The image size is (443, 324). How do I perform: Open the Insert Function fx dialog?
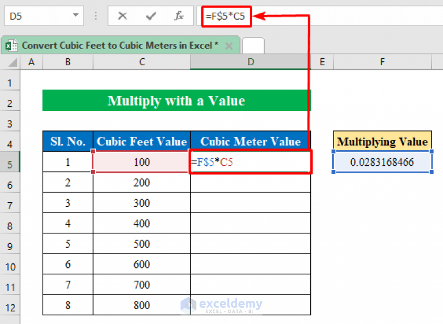pyautogui.click(x=179, y=16)
